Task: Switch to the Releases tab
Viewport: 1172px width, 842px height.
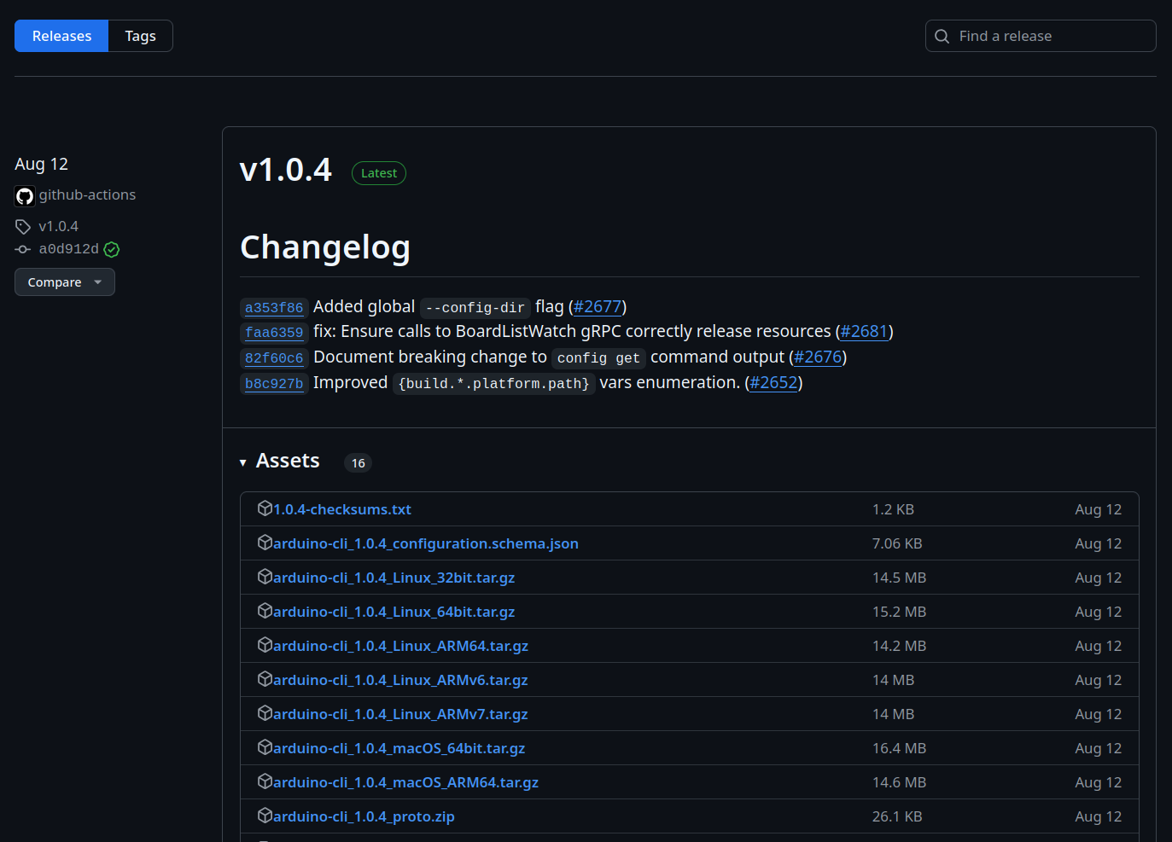Action: pyautogui.click(x=61, y=36)
